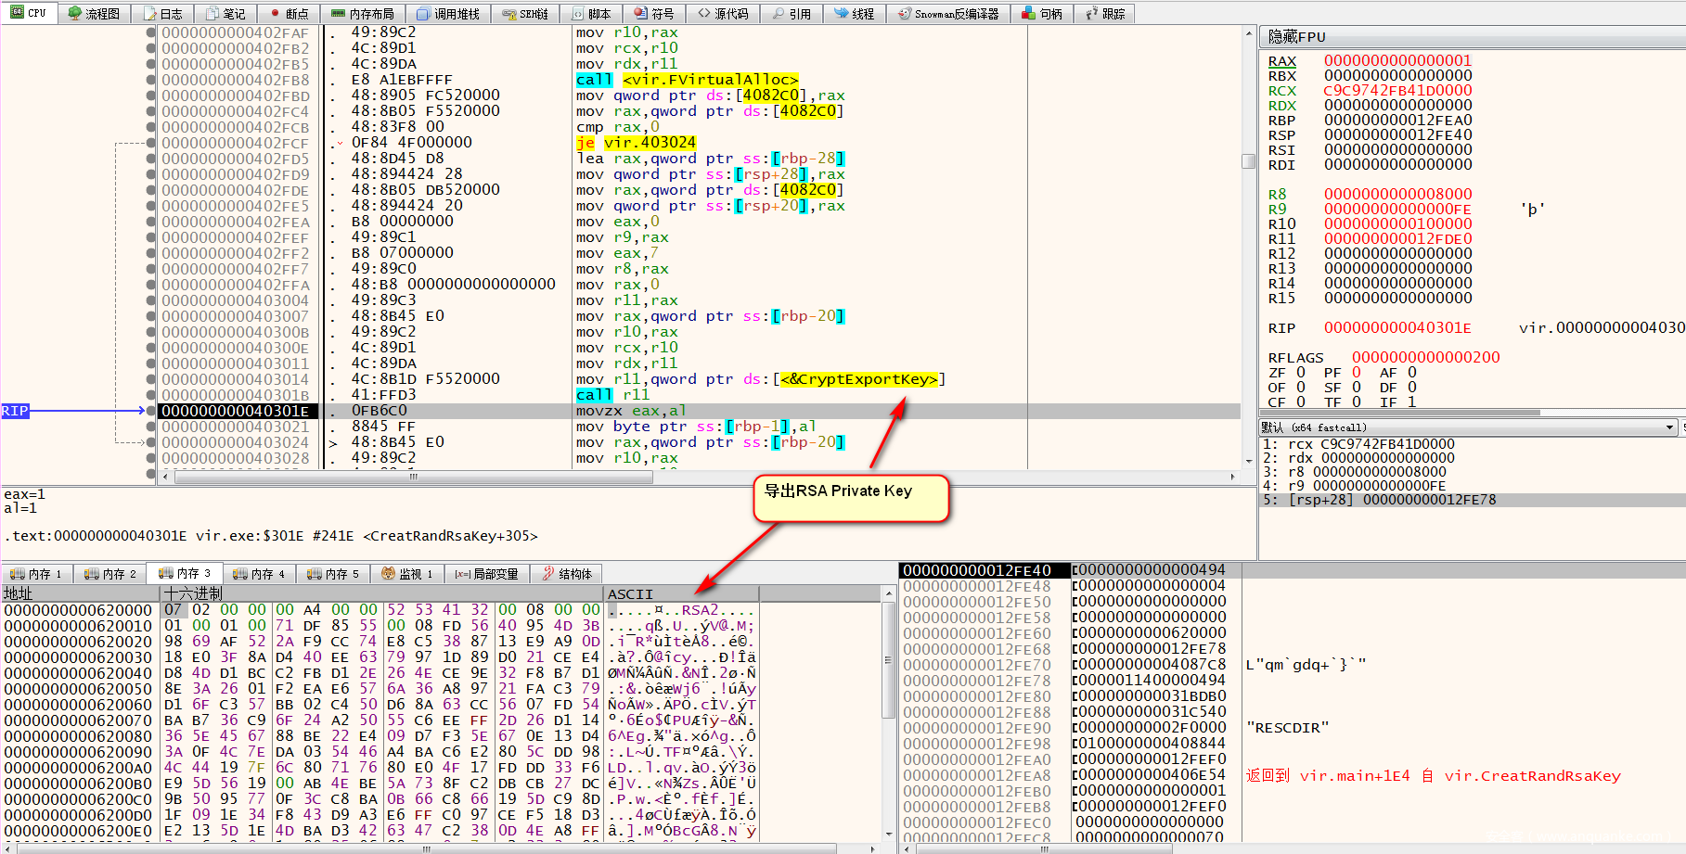Image resolution: width=1686 pixels, height=854 pixels.
Task: Select the RAX register value
Action: (x=1397, y=61)
